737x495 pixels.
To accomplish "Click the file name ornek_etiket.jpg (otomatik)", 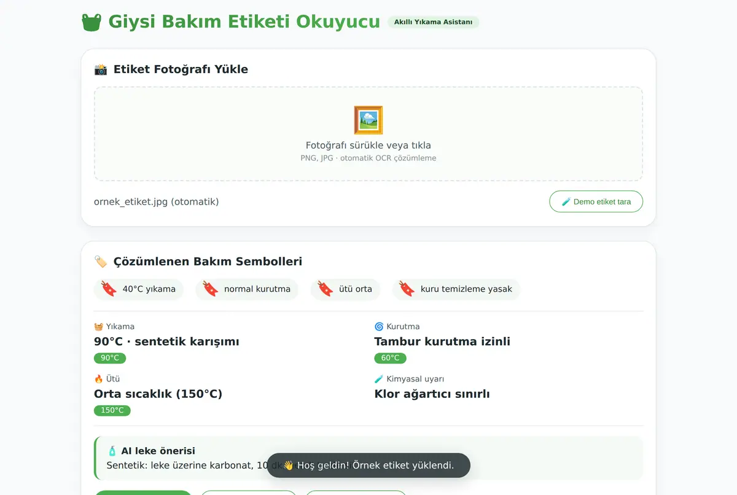I will pyautogui.click(x=156, y=201).
